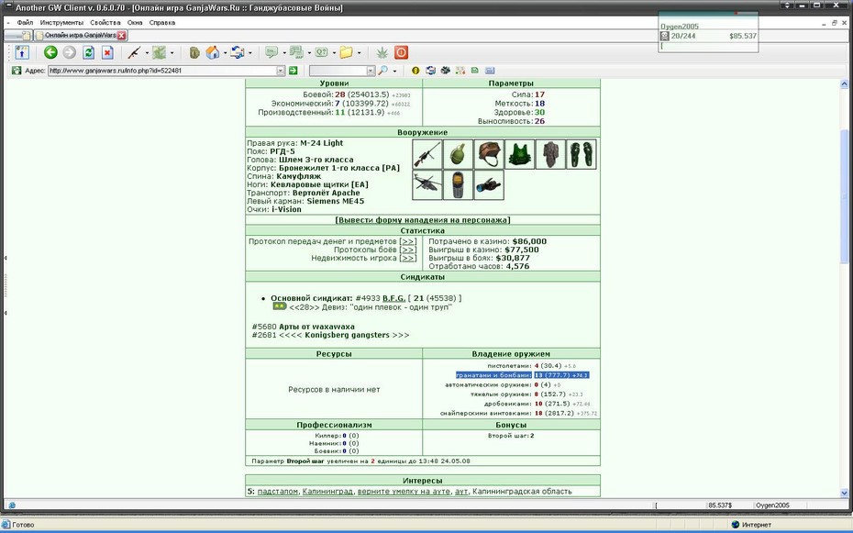Click the green Go arrow beside address

[294, 70]
